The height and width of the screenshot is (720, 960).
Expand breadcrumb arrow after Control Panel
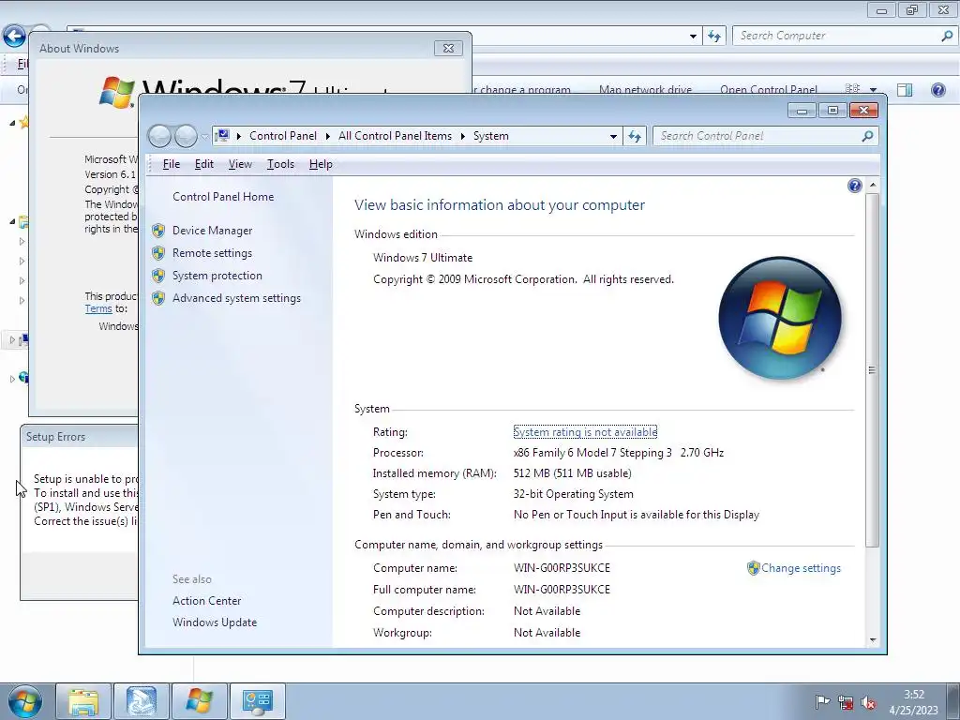point(328,136)
